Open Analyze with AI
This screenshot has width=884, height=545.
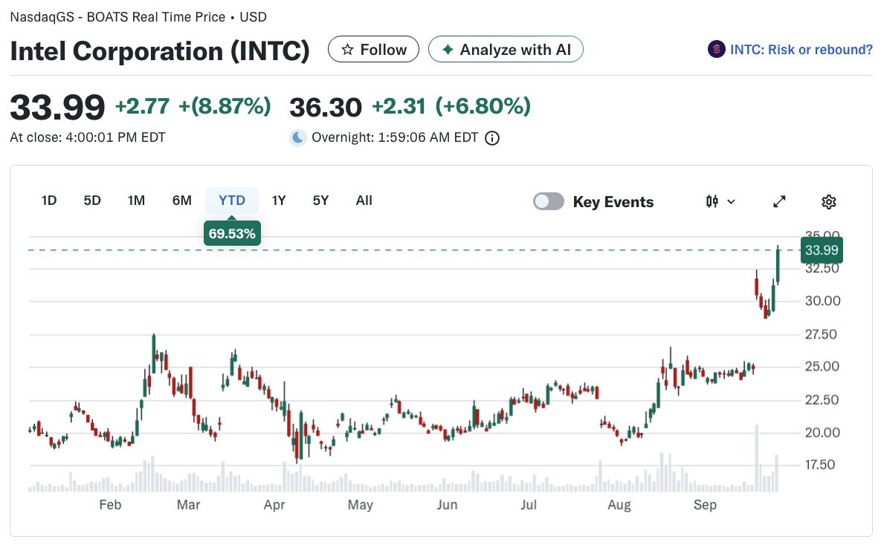pyautogui.click(x=506, y=50)
